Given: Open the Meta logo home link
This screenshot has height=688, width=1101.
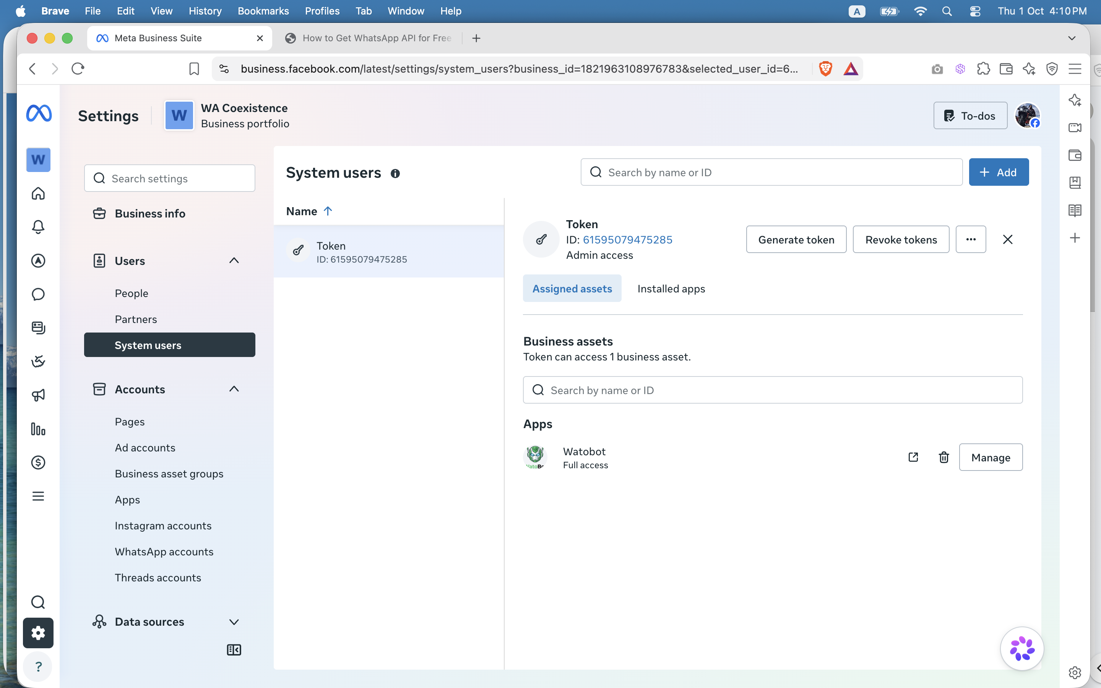Looking at the screenshot, I should pyautogui.click(x=39, y=114).
